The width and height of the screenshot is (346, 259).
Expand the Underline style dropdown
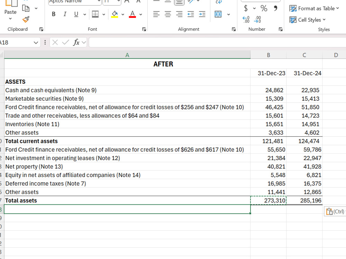[x=84, y=15]
